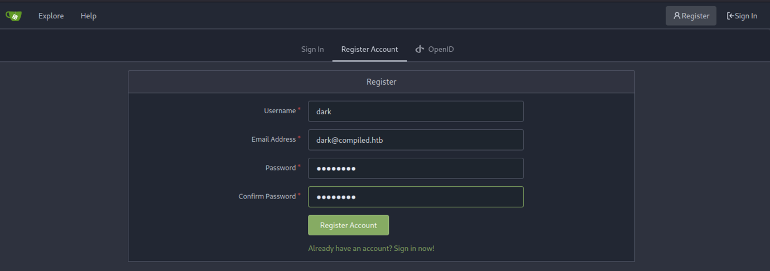Open the Explore page from navbar
This screenshot has width=770, height=271.
tap(51, 16)
